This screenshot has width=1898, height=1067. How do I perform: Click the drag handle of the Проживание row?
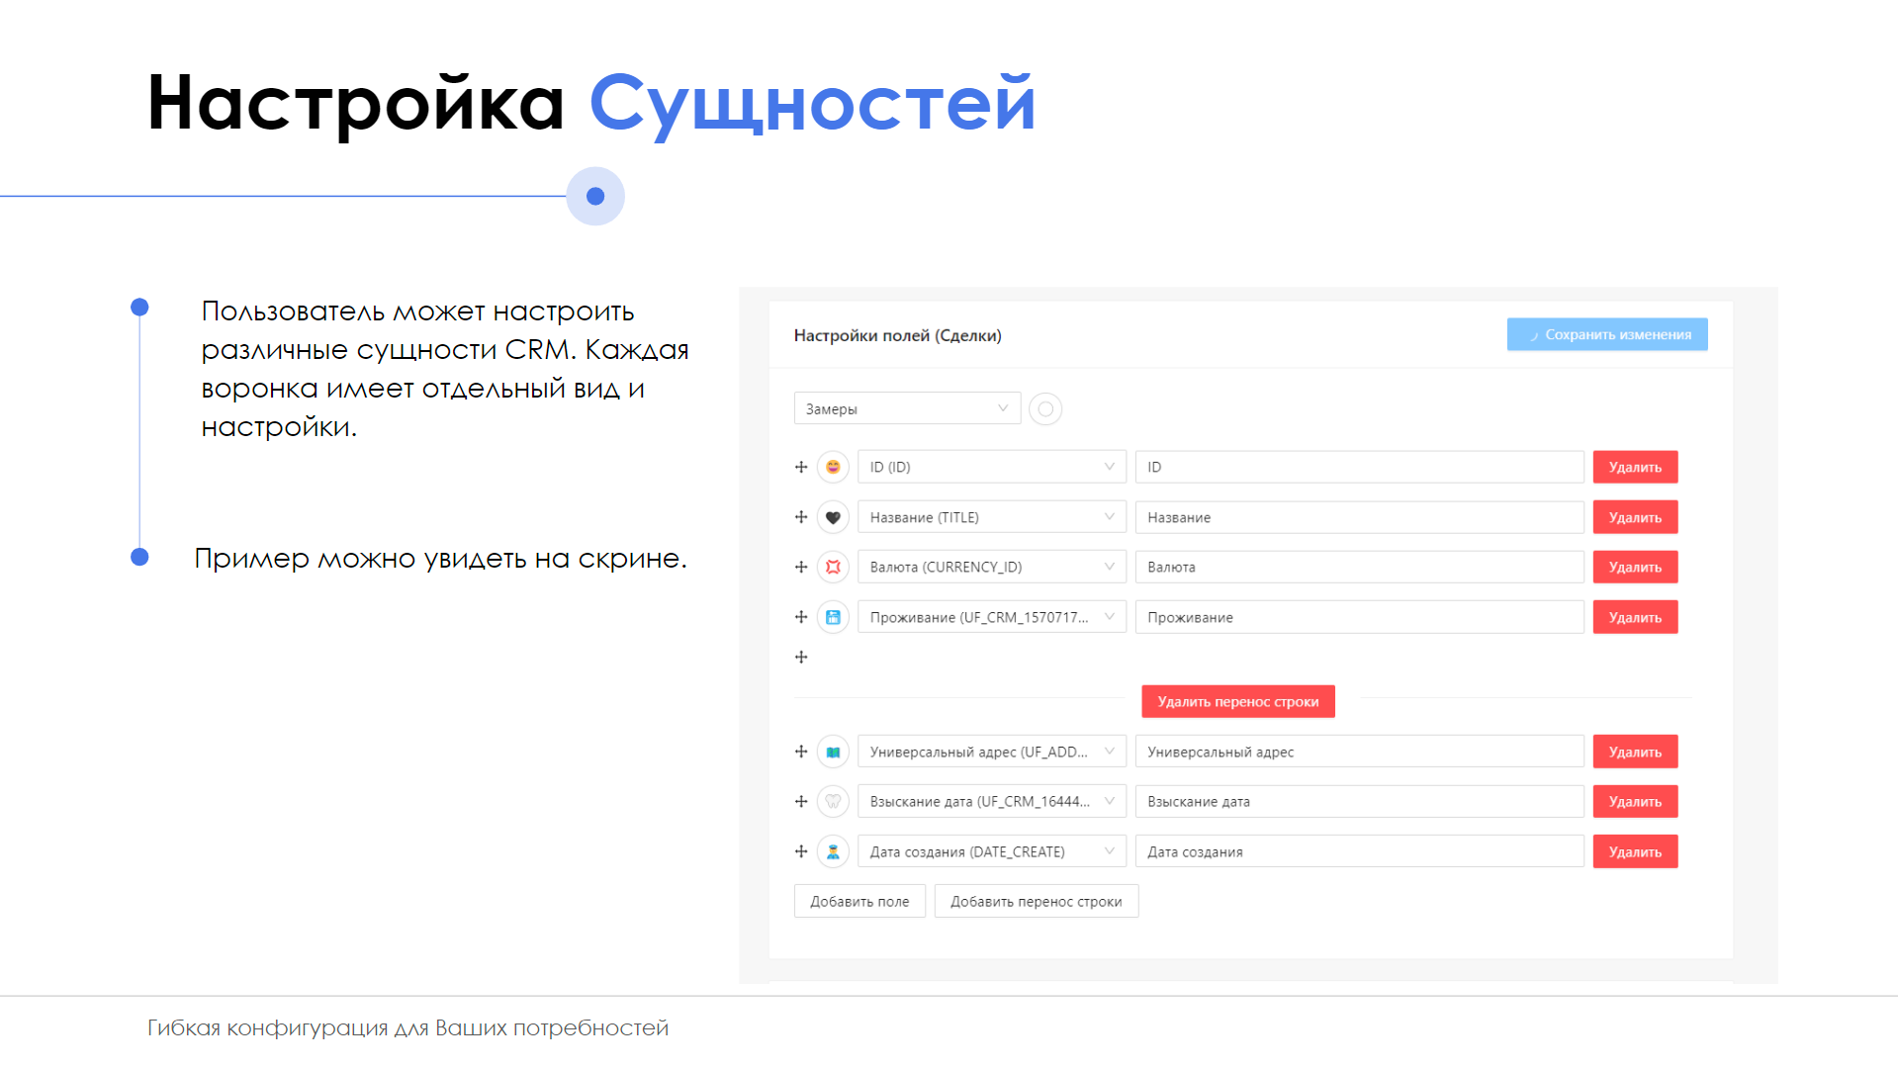[801, 617]
